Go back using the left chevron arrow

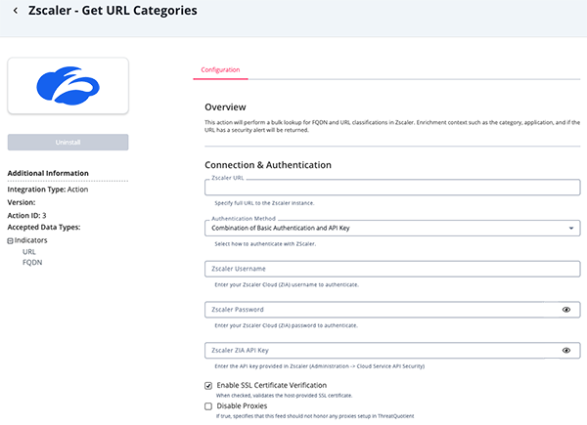(16, 11)
